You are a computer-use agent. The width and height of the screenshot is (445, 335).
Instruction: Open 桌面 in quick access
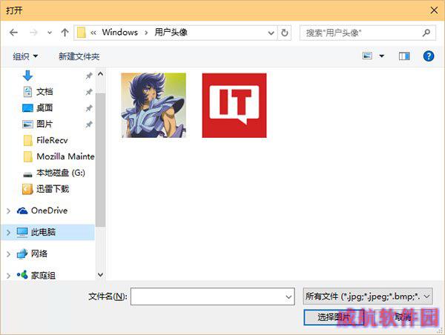44,108
